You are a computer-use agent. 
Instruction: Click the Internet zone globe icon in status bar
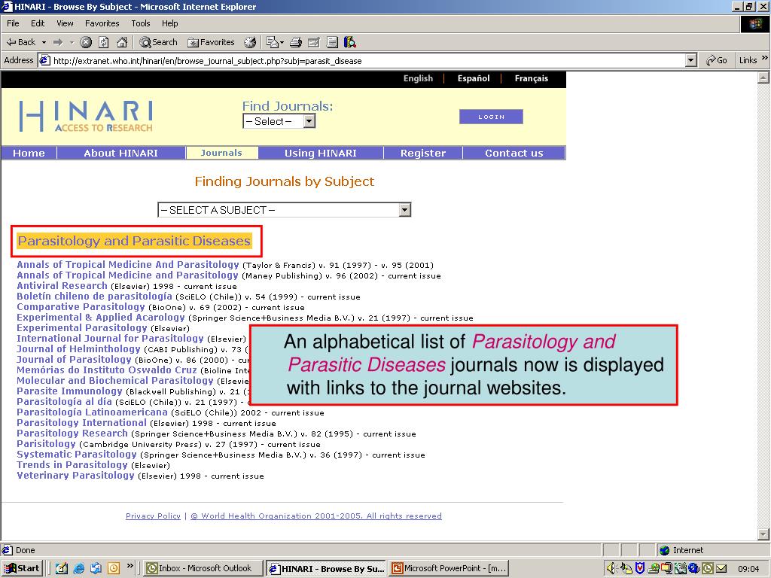click(665, 550)
